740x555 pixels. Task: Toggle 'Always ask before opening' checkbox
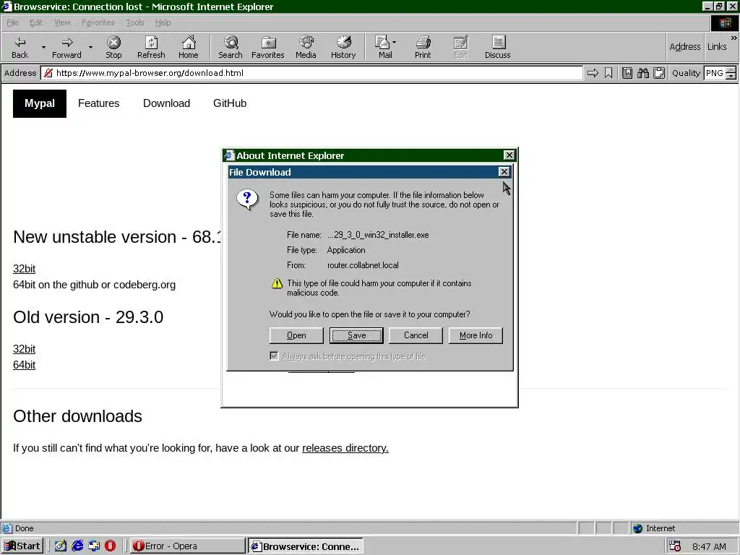pos(274,356)
